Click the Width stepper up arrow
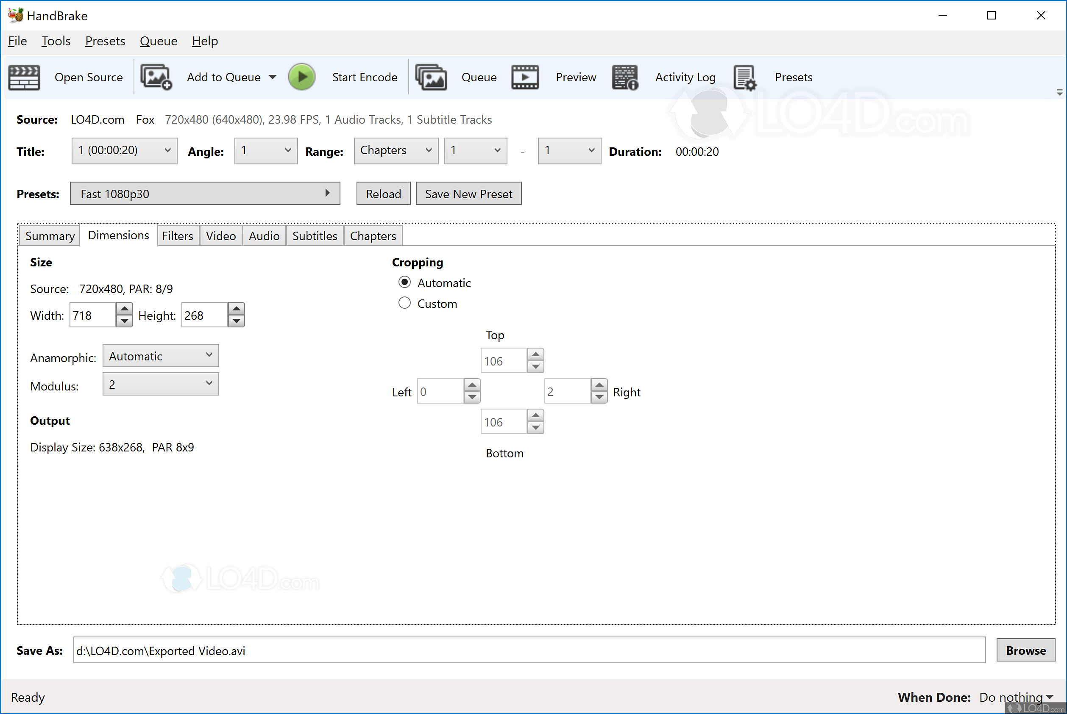Screen dimensions: 1067x714 tap(124, 308)
